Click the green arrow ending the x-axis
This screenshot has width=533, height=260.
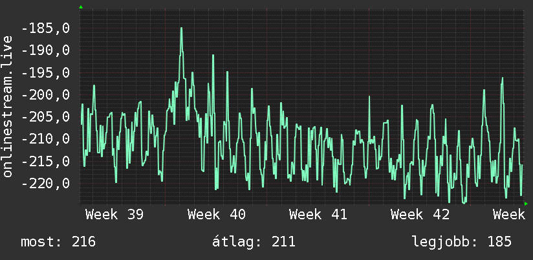pyautogui.click(x=526, y=204)
